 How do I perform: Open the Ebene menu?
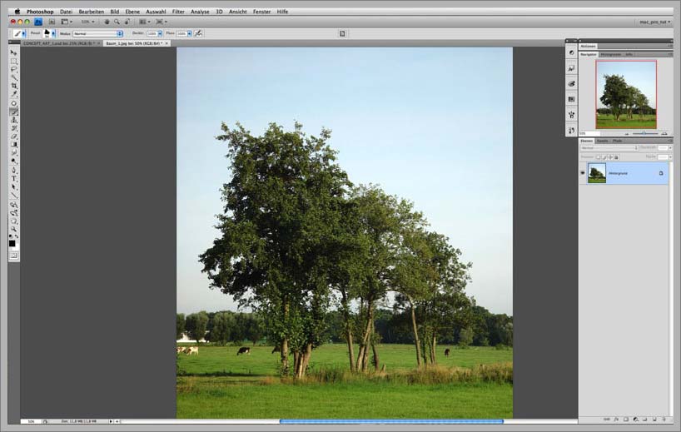(x=132, y=12)
